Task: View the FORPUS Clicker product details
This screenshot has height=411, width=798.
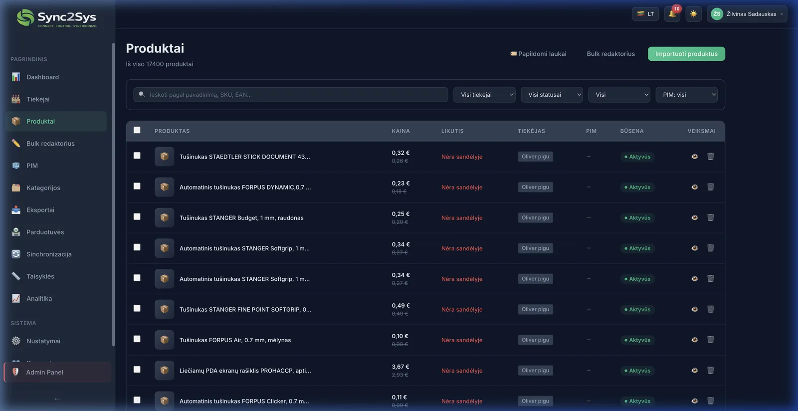Action: click(694, 401)
